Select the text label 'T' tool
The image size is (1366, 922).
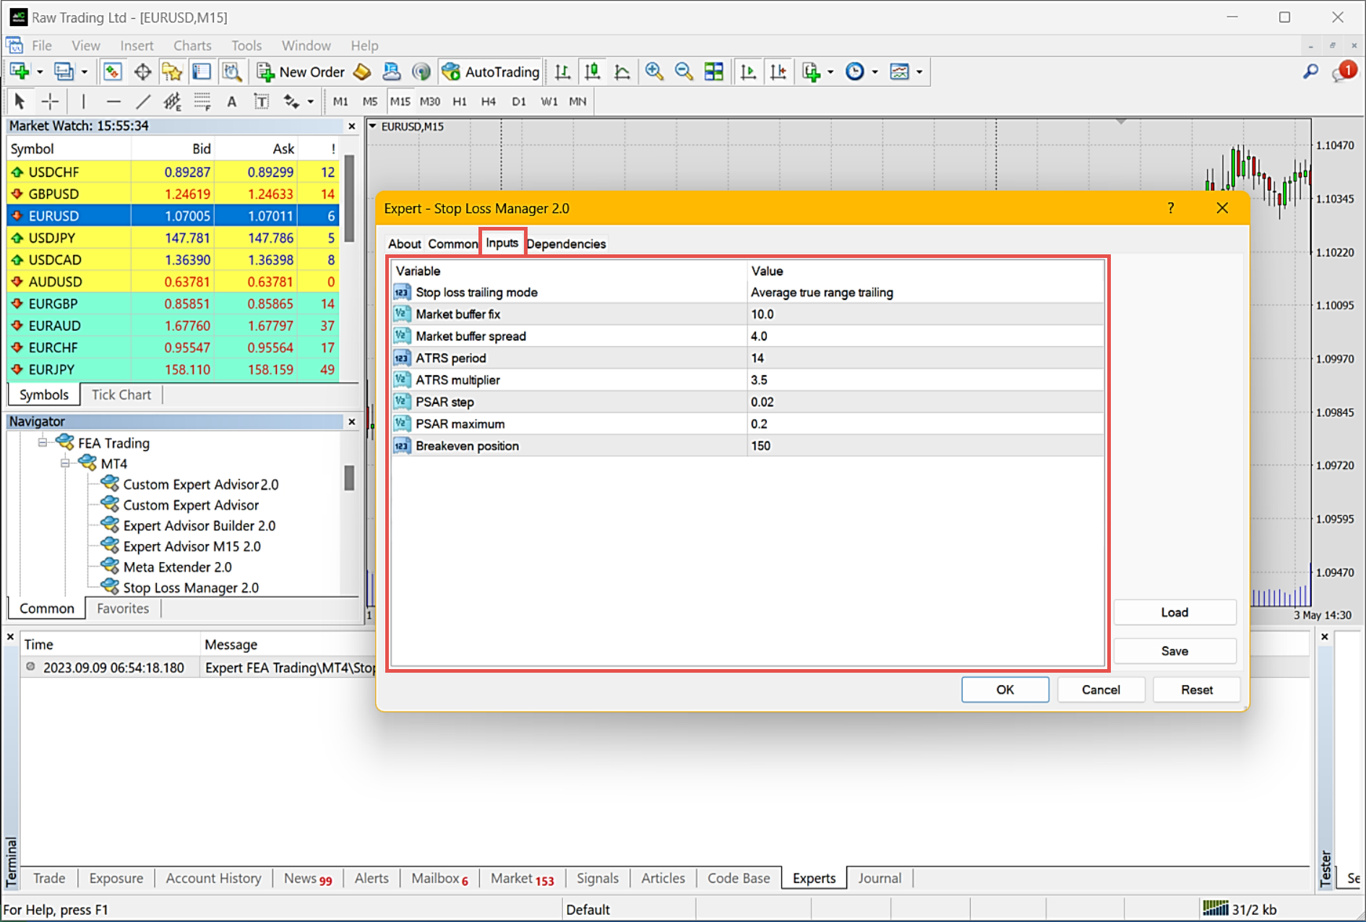[261, 101]
